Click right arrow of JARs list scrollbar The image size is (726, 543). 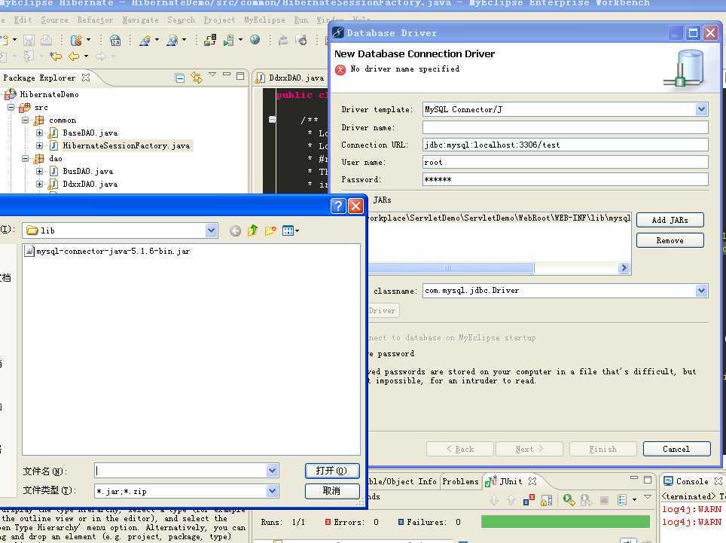[624, 267]
